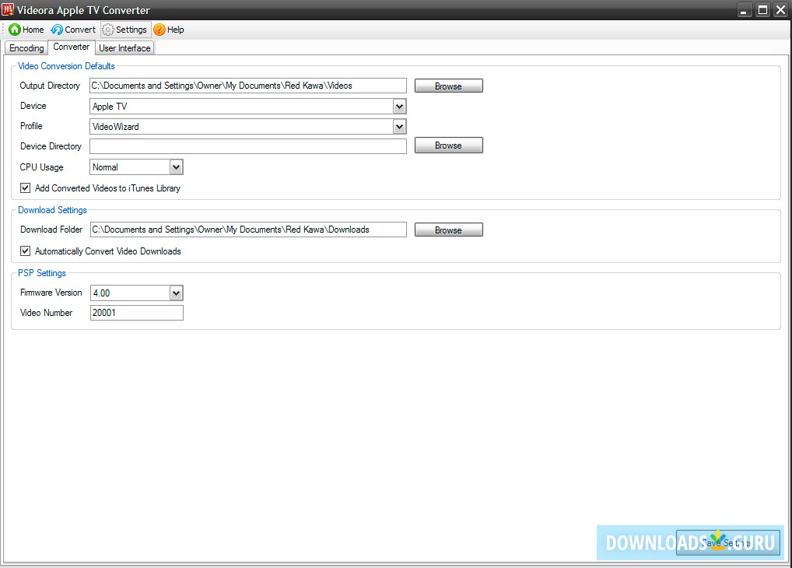Uncheck Automatically Convert Video Downloads
This screenshot has width=792, height=568.
click(25, 251)
